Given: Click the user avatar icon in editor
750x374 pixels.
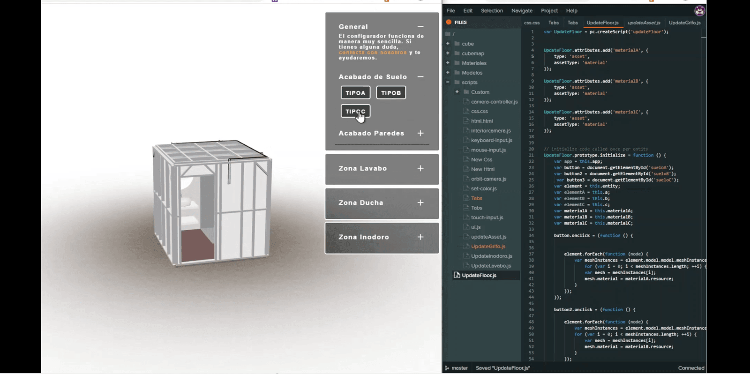Looking at the screenshot, I should tap(699, 11).
